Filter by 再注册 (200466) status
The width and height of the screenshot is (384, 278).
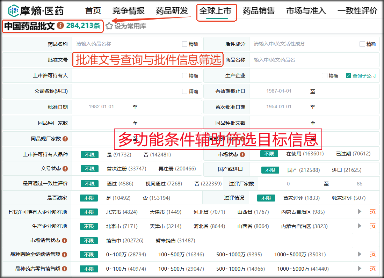point(177,169)
